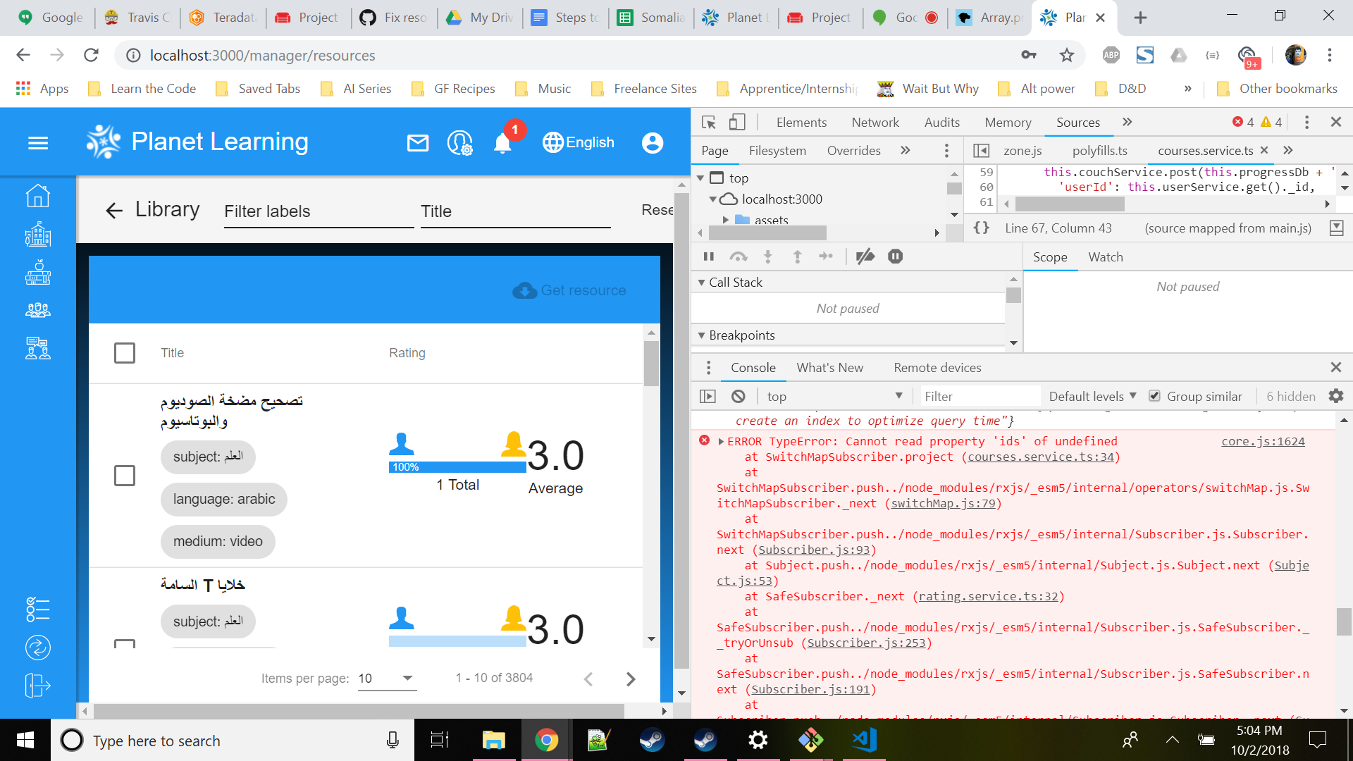This screenshot has height=761, width=1353.
Task: Open the Items per page dropdown
Action: coord(387,678)
